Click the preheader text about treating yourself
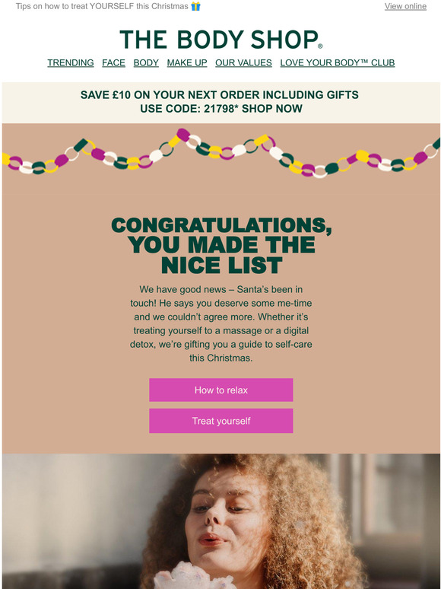The image size is (441, 589). click(102, 6)
